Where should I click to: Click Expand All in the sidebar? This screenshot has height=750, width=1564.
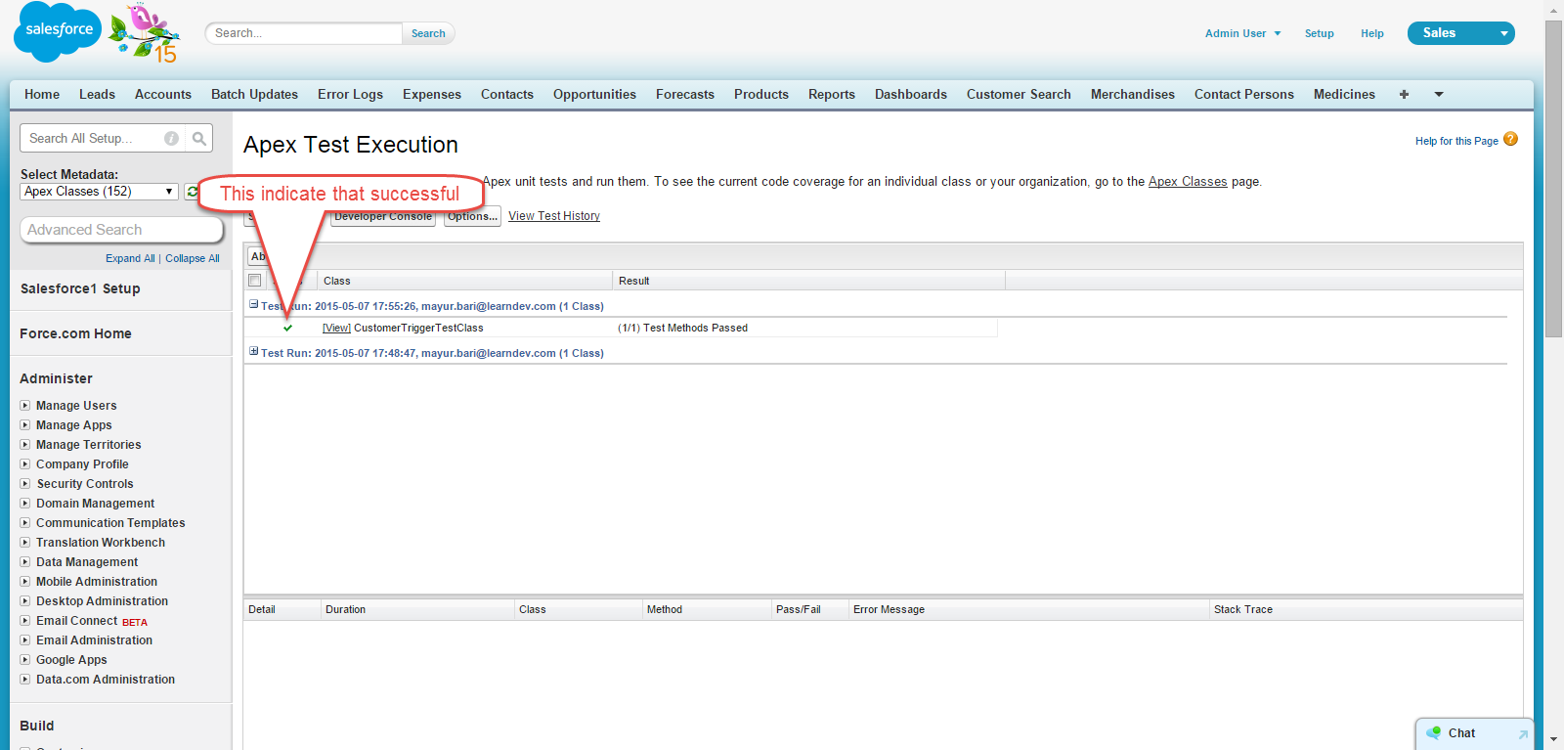coord(130,259)
